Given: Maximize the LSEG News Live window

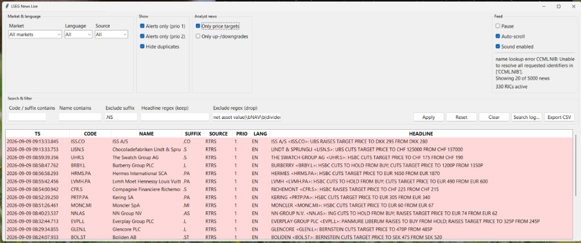Looking at the screenshot, I should [x=558, y=6].
